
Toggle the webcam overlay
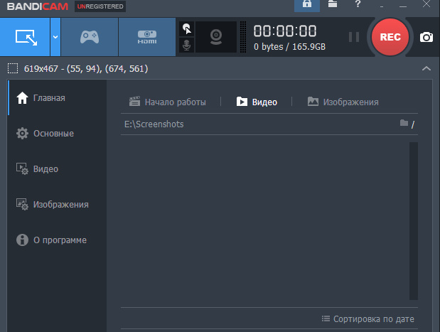[216, 37]
